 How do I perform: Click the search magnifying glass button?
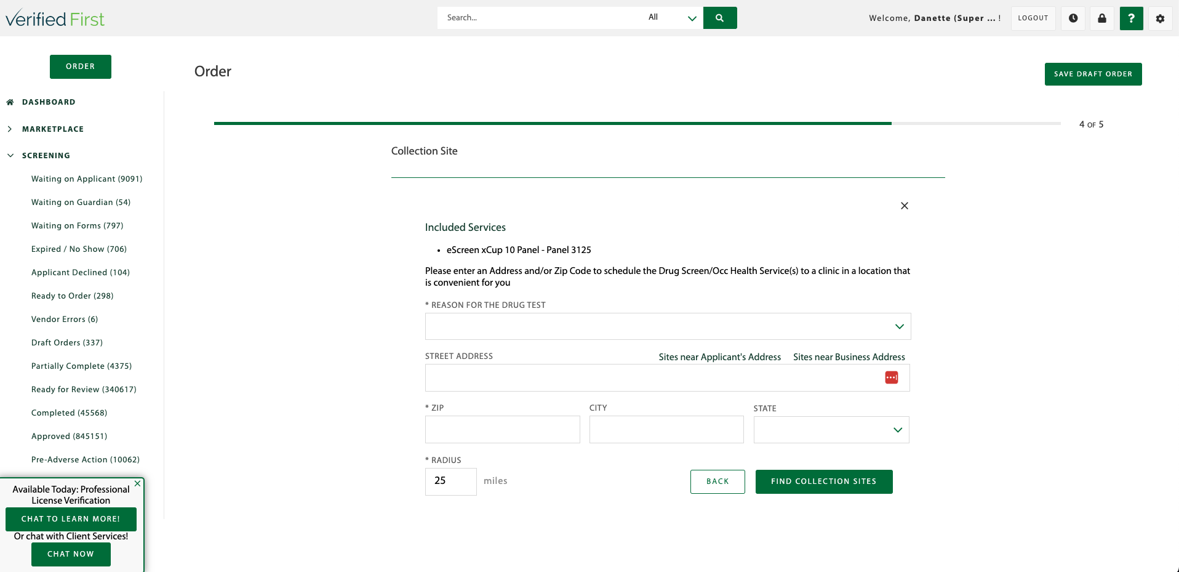pos(720,18)
